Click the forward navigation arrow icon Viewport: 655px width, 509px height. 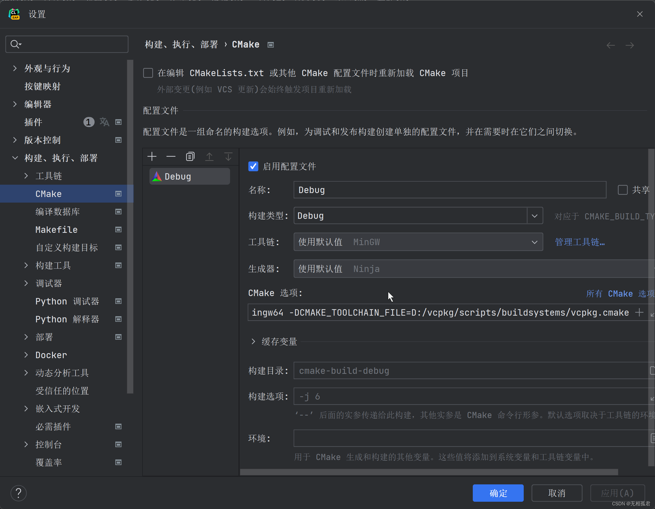[630, 45]
